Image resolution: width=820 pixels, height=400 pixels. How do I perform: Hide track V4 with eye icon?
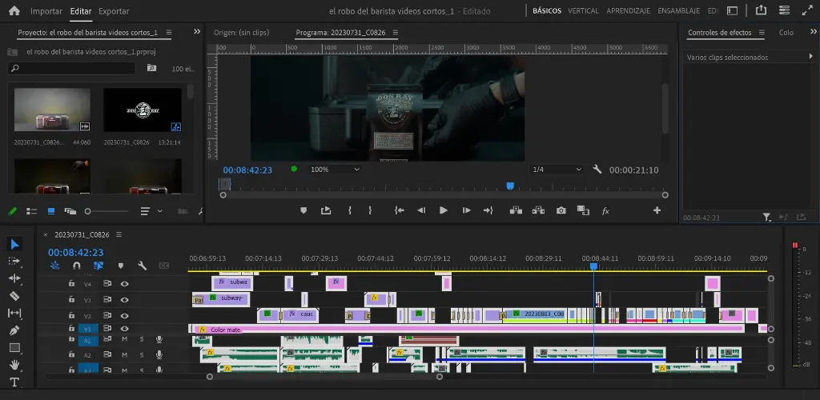[x=124, y=283]
